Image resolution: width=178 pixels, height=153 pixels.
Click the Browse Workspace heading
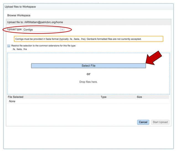coord(19,16)
